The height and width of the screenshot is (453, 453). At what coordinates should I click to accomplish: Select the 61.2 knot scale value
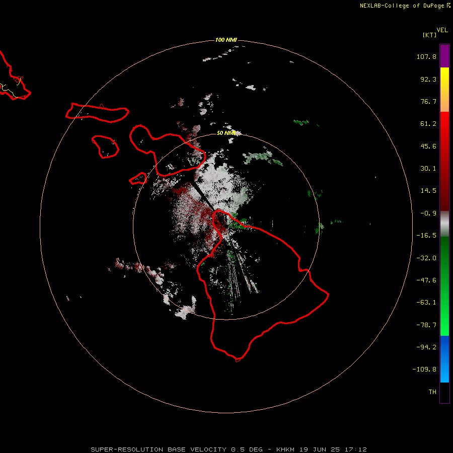coord(428,124)
